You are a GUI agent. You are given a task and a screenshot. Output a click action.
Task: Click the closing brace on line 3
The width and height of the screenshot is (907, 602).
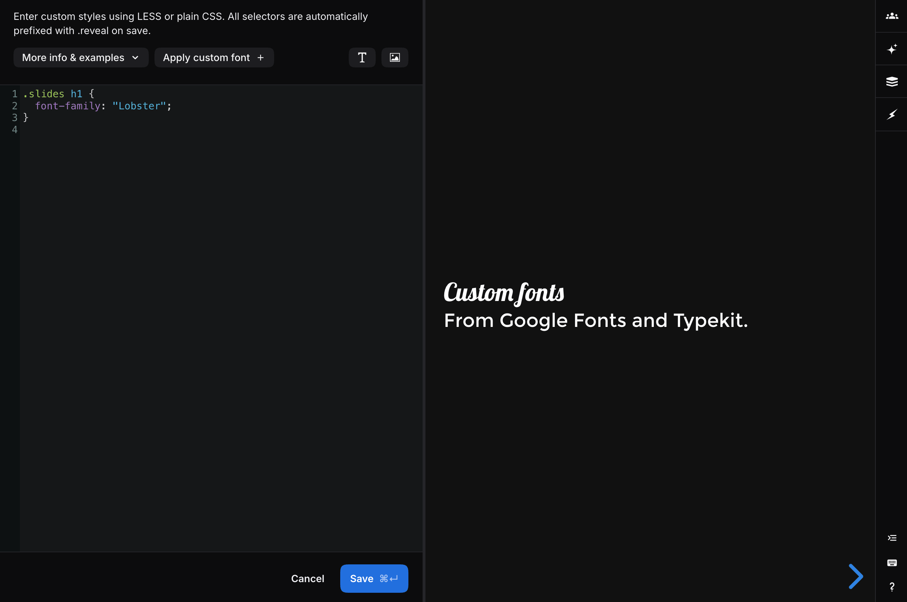coord(26,117)
